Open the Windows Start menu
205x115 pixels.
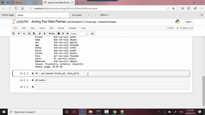(4, 112)
